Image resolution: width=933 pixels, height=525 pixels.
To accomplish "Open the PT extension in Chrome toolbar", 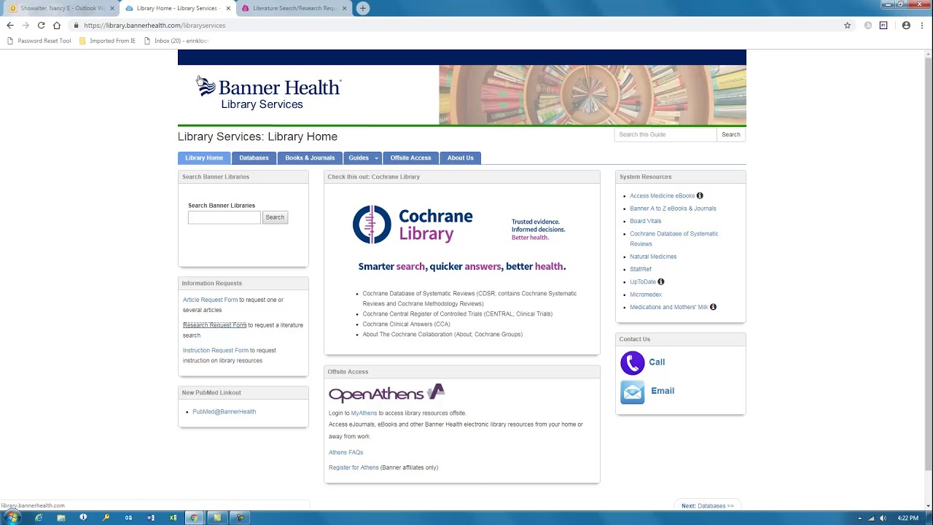I will pyautogui.click(x=883, y=25).
